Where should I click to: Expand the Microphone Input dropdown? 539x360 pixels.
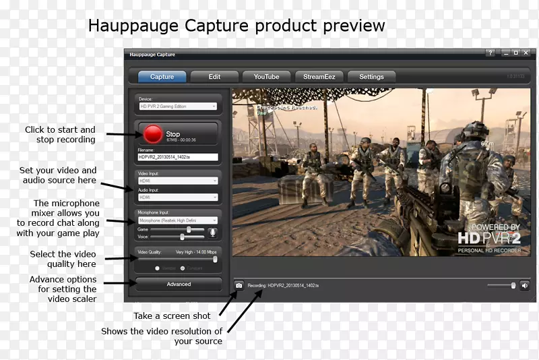click(178, 220)
